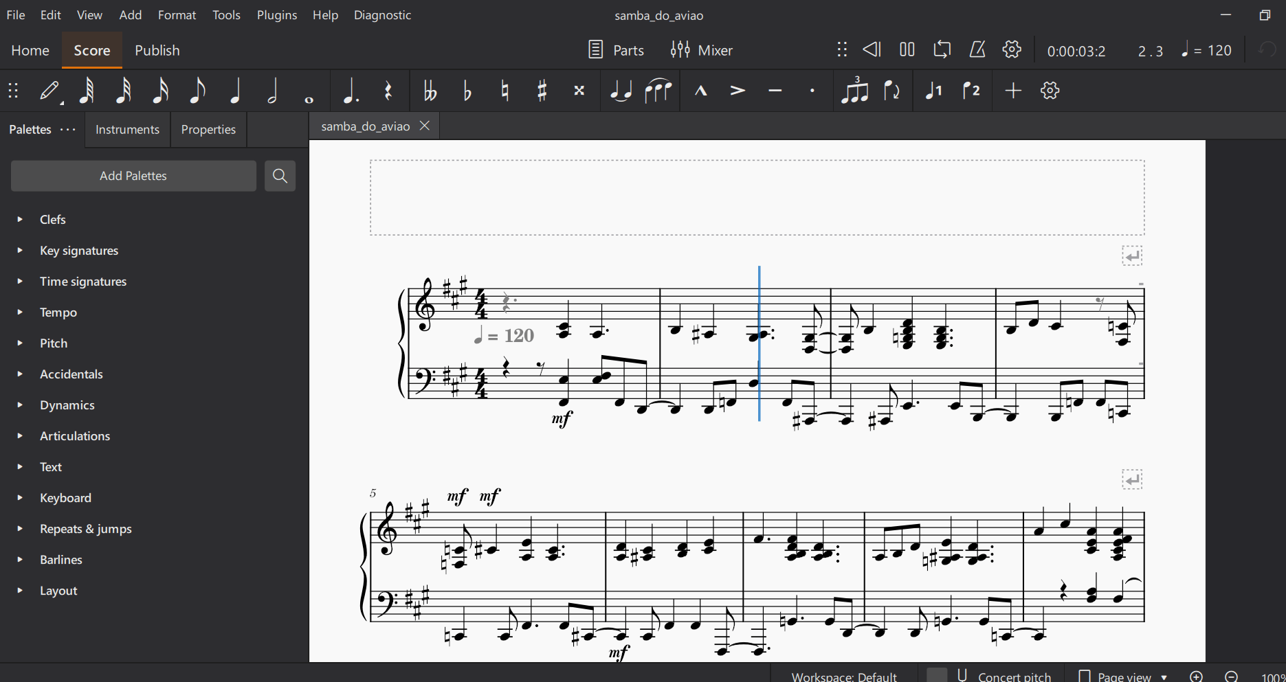The height and width of the screenshot is (682, 1286).
Task: Expand the Time signatures palette
Action: click(20, 281)
